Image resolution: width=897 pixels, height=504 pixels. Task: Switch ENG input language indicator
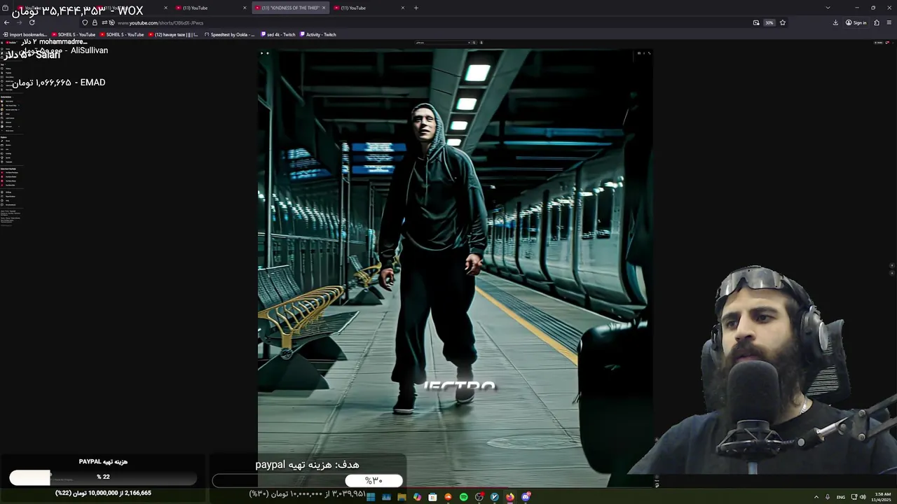841,497
